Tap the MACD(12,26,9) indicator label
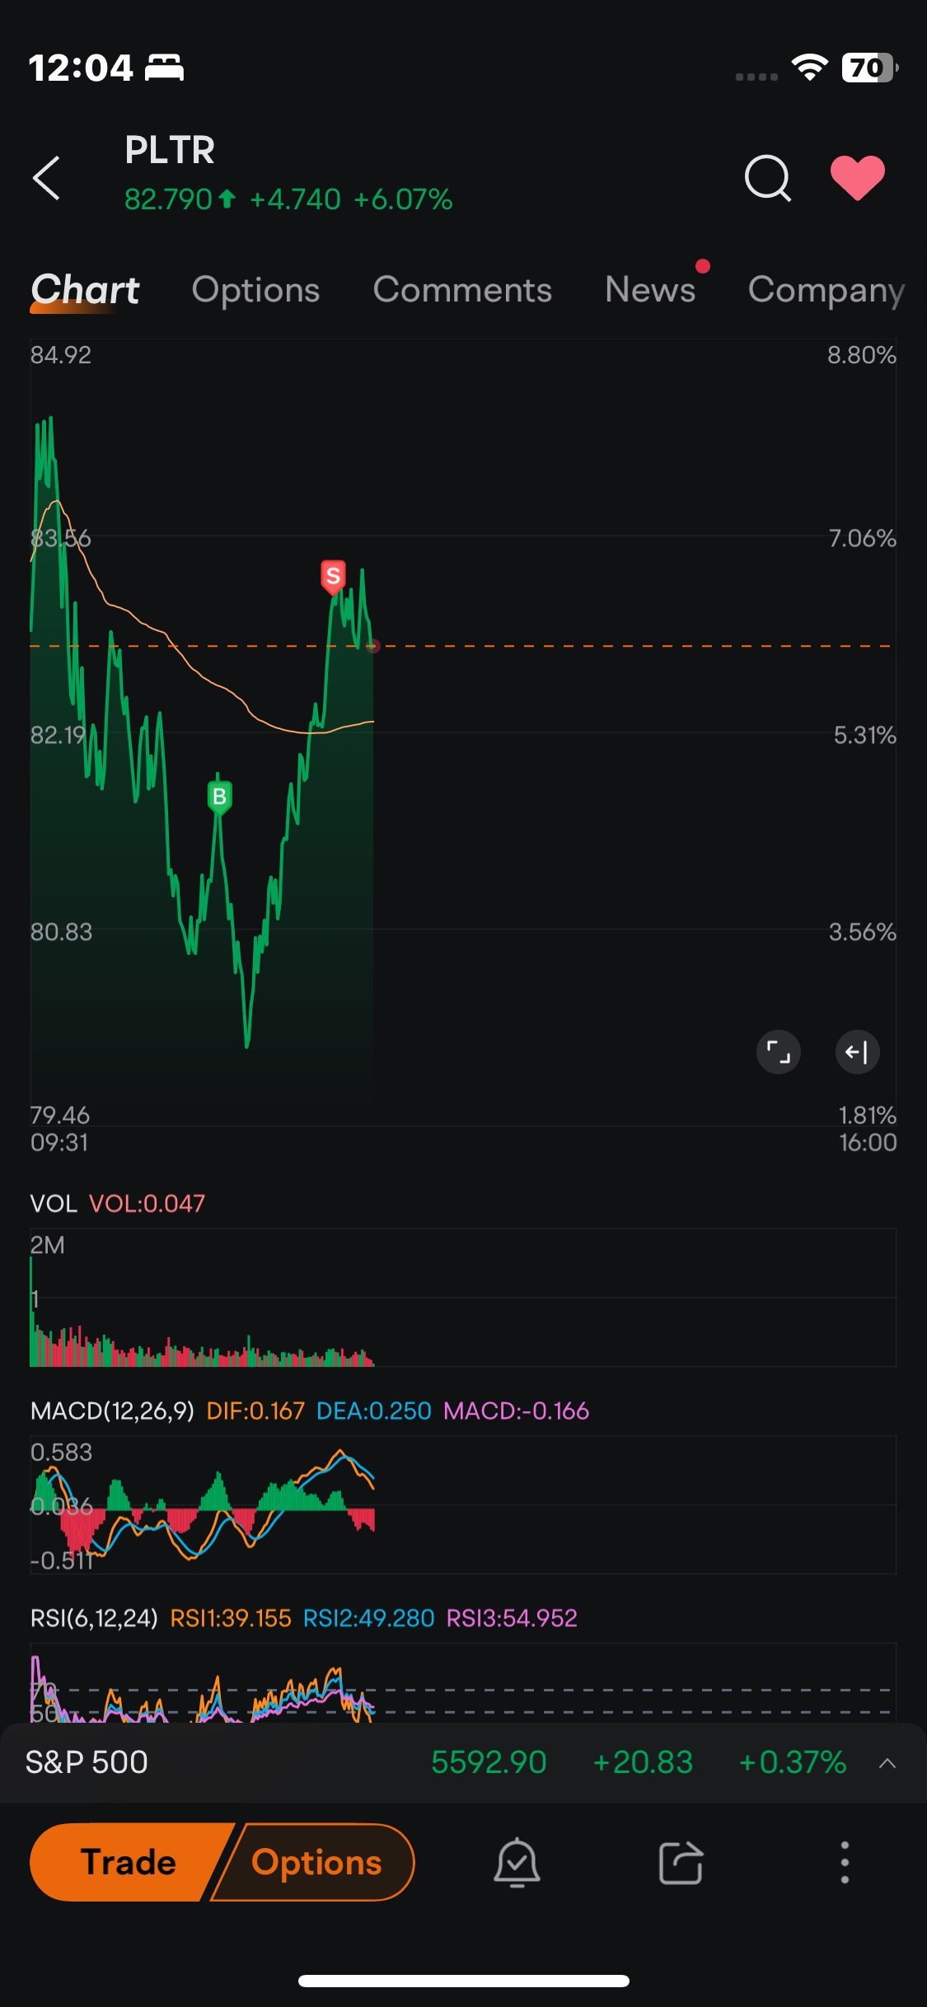This screenshot has width=927, height=2007. pos(112,1411)
